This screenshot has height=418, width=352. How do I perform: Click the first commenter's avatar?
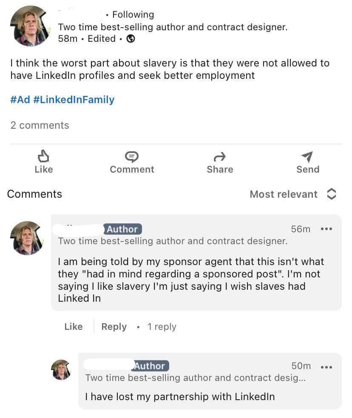pyautogui.click(x=27, y=238)
